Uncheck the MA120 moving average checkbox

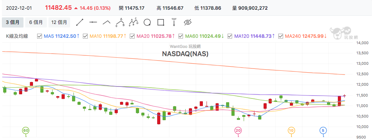229,36
